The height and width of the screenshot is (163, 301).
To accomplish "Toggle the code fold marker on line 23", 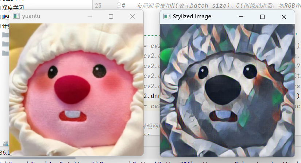I will (119, 5).
